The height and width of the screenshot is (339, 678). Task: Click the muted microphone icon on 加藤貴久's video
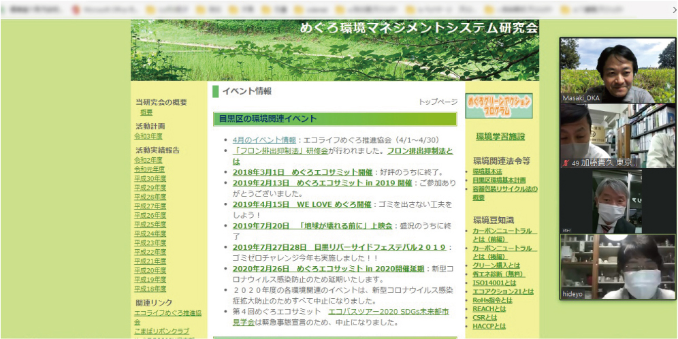tap(566, 163)
